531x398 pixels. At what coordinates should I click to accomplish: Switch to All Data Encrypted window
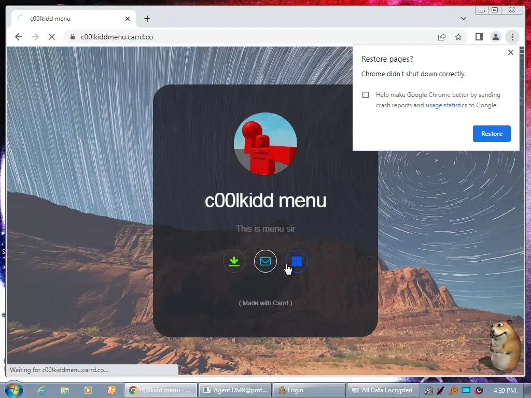point(383,390)
